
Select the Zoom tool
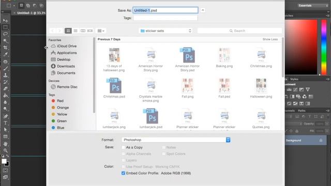pyautogui.click(x=6, y=150)
